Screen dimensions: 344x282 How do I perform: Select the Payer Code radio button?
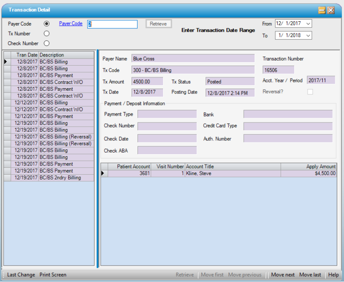pos(47,24)
